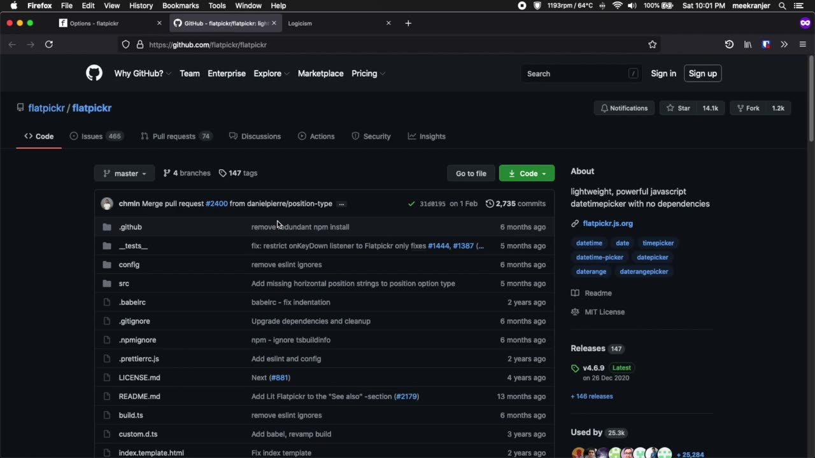Bookmark page with the star icon in address bar
Screen dimensions: 815x458
point(652,45)
